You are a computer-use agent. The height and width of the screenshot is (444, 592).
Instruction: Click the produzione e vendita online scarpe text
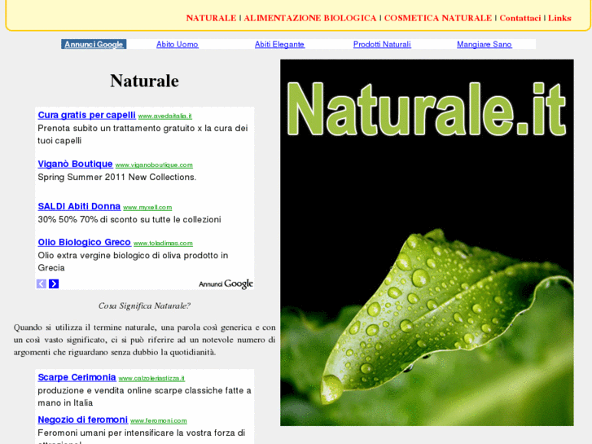tap(145, 397)
